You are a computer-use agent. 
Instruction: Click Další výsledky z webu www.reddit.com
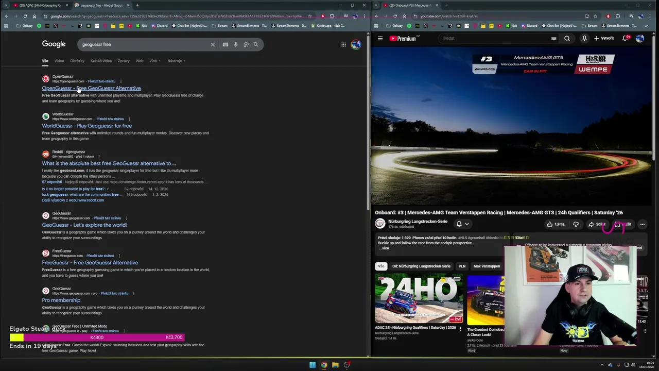click(73, 200)
